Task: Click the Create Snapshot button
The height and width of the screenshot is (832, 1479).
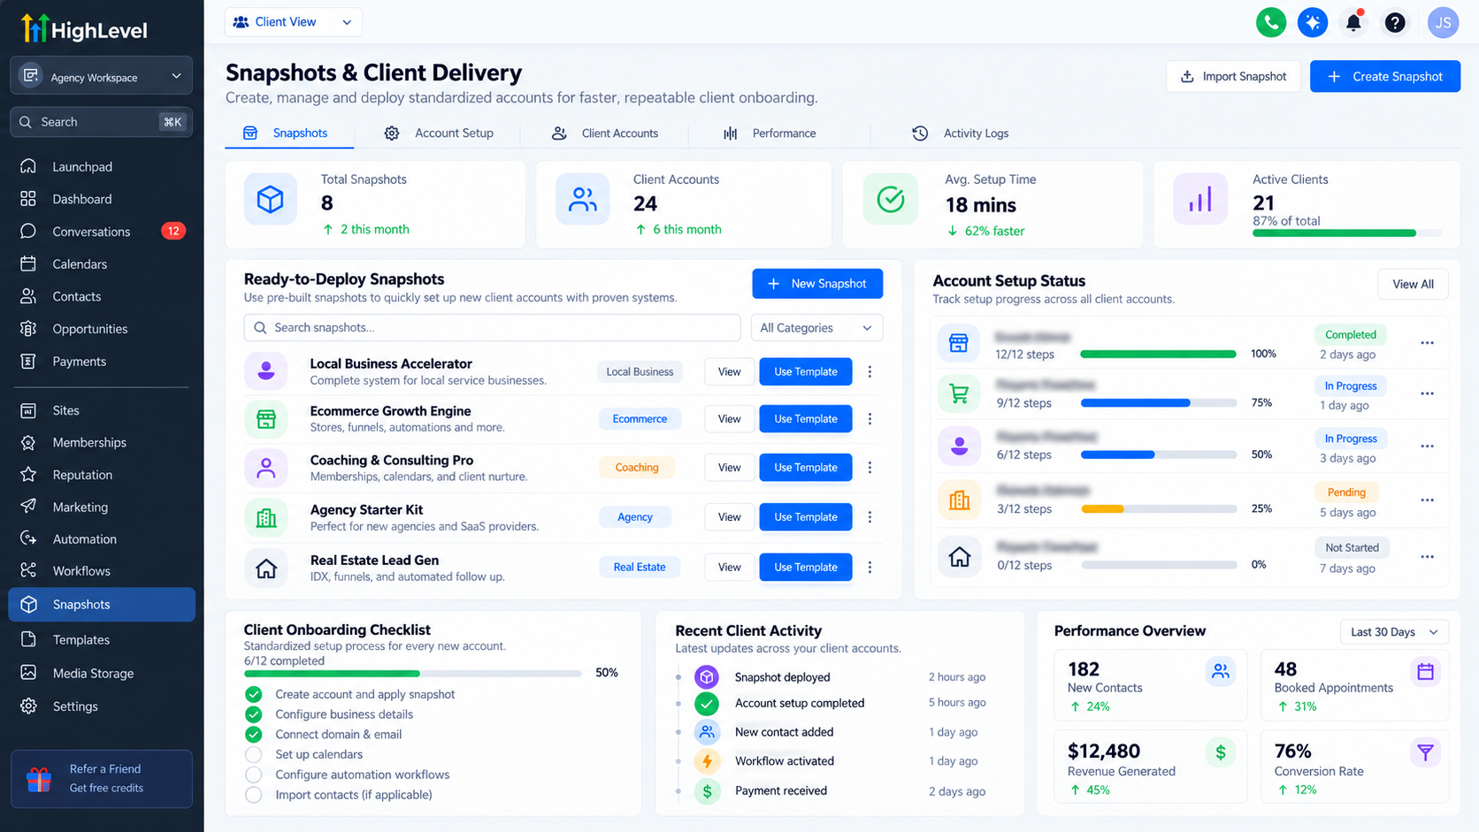Action: [x=1385, y=76]
